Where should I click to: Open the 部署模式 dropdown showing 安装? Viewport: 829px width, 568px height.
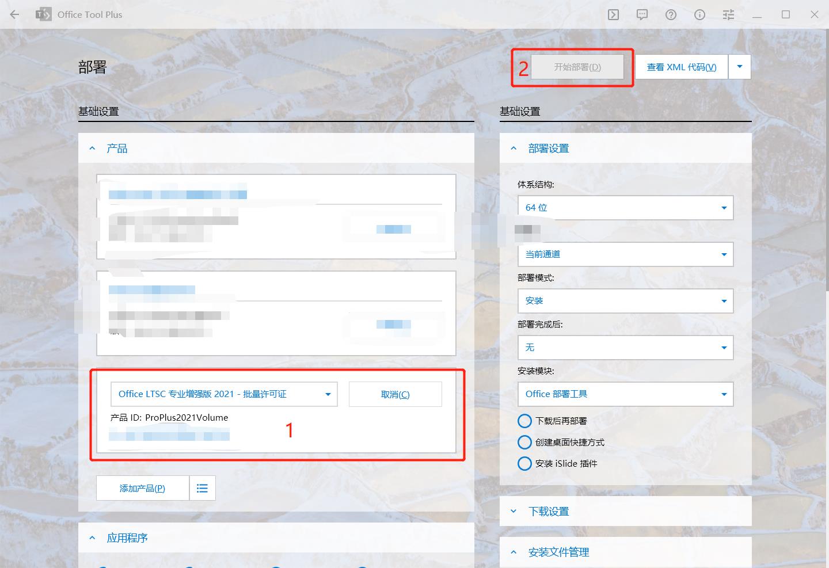[625, 301]
